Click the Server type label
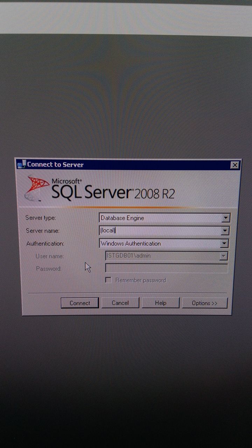Screen dimensions: 252x448 click(41, 218)
